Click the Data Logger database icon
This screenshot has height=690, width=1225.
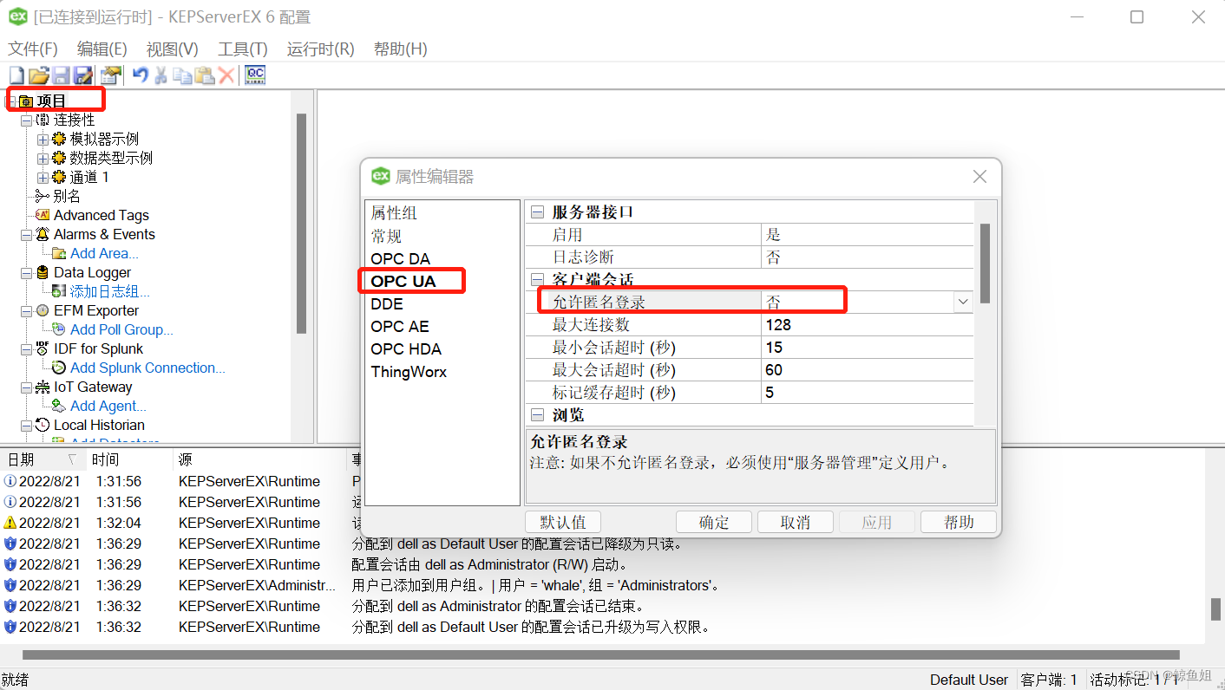click(43, 272)
